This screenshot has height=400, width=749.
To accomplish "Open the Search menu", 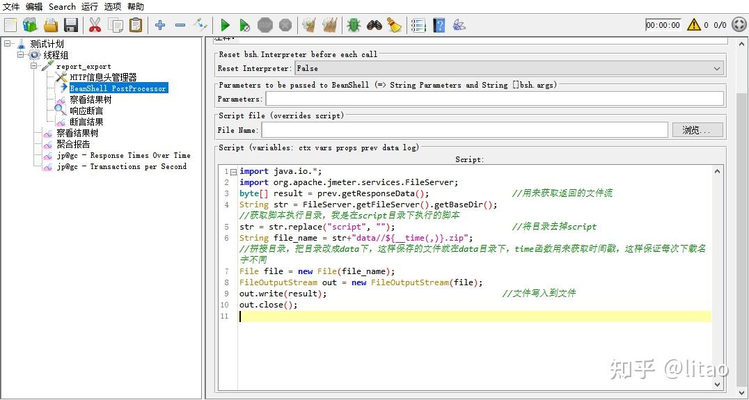I will [x=62, y=7].
